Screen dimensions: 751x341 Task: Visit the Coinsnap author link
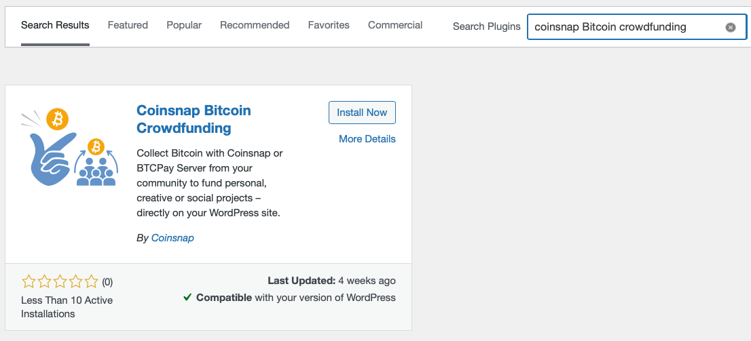coord(172,238)
